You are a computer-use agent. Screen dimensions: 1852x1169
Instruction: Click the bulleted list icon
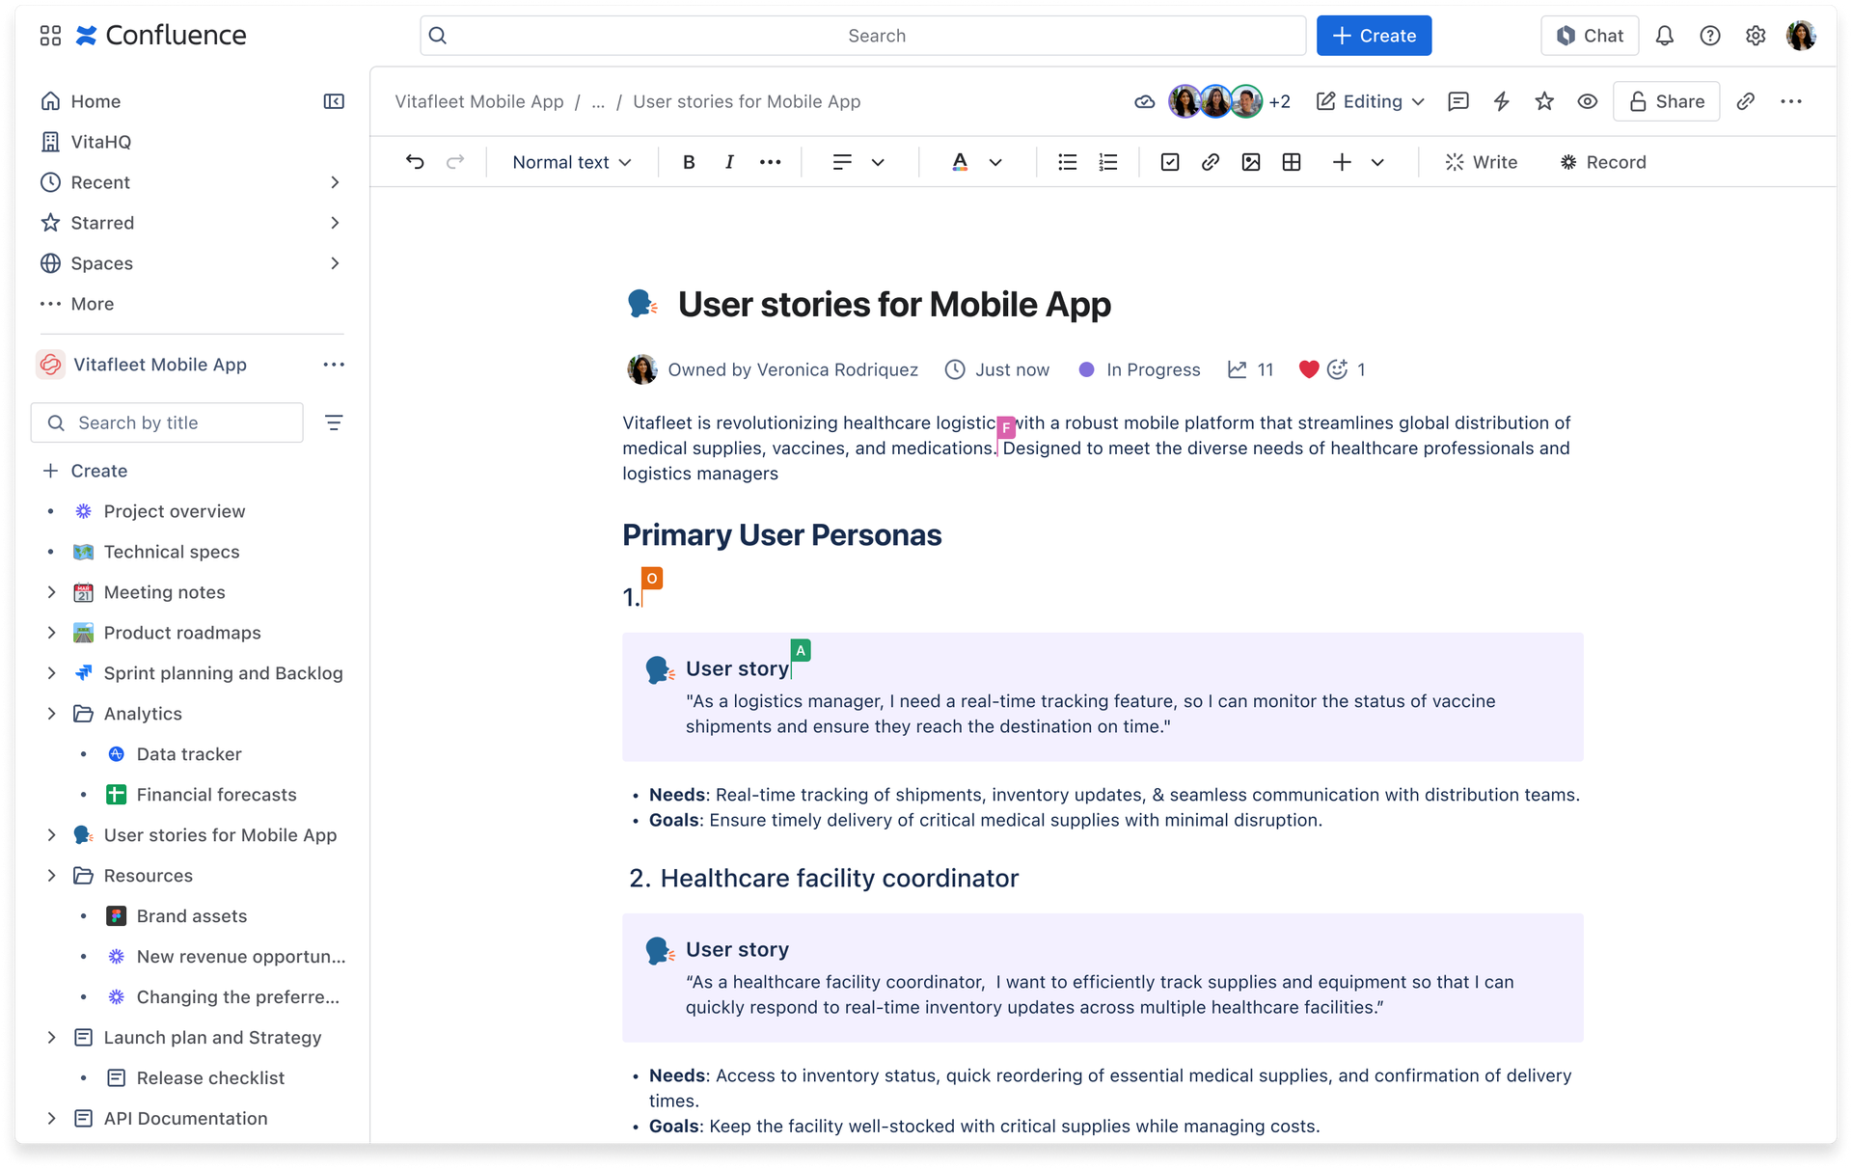pos(1066,162)
